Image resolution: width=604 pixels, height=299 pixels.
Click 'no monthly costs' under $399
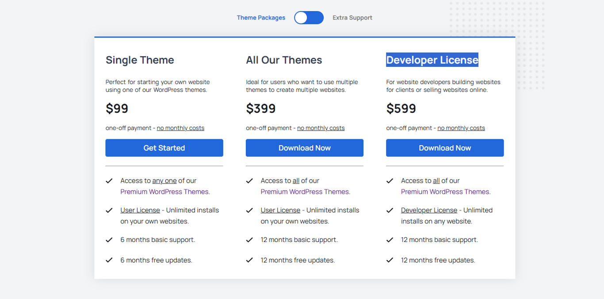point(321,128)
